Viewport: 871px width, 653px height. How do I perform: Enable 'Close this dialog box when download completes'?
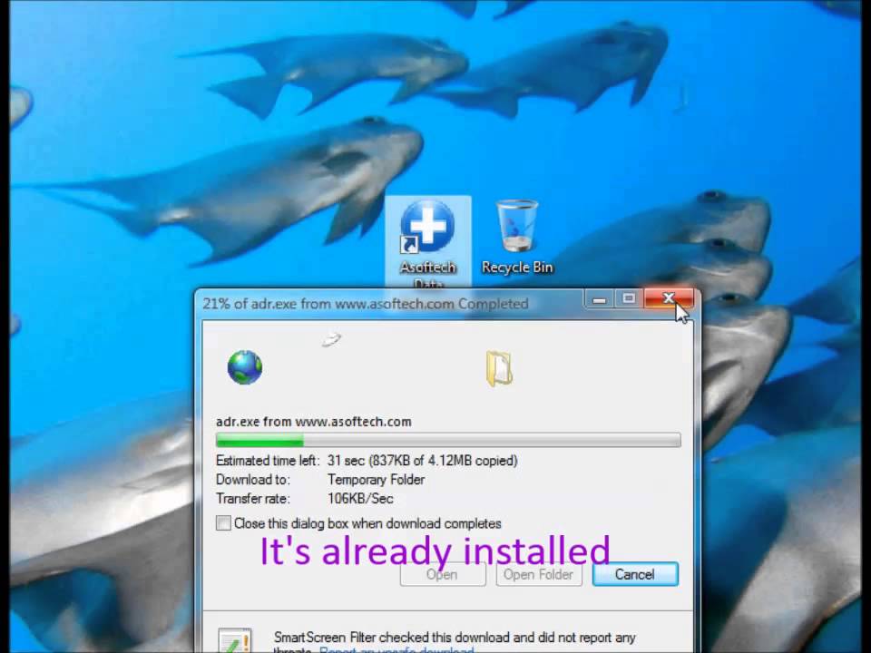[223, 523]
